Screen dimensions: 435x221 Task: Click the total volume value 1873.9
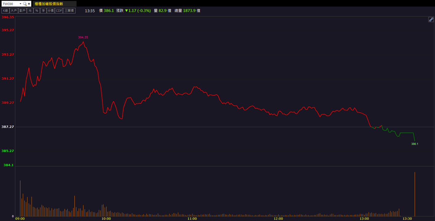(x=189, y=11)
